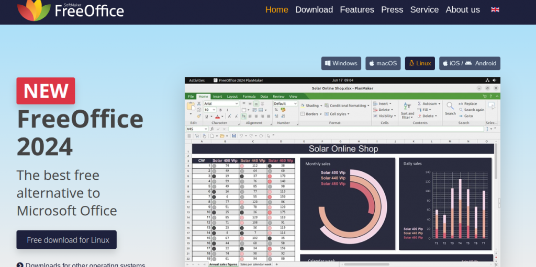This screenshot has width=536, height=267.
Task: Open the Service navigation menu
Action: tap(424, 9)
